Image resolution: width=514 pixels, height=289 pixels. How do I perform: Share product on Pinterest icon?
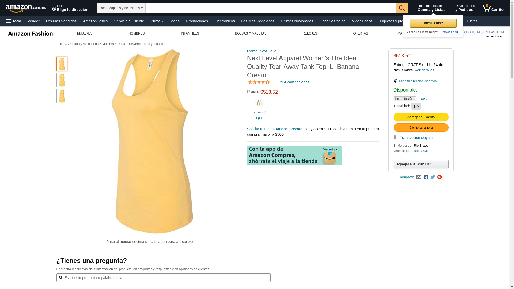tap(440, 177)
